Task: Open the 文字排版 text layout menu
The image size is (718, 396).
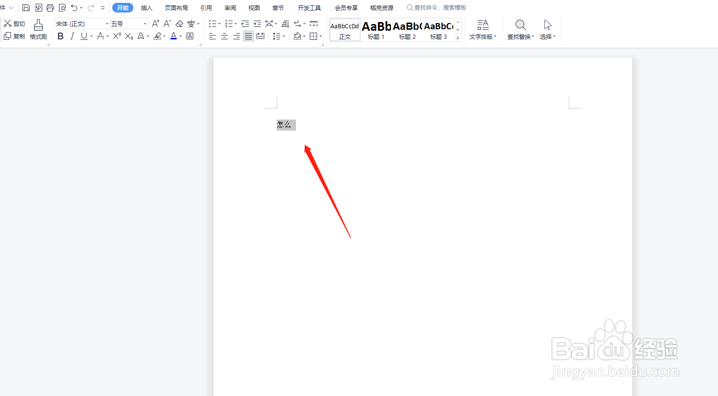Action: (x=483, y=30)
